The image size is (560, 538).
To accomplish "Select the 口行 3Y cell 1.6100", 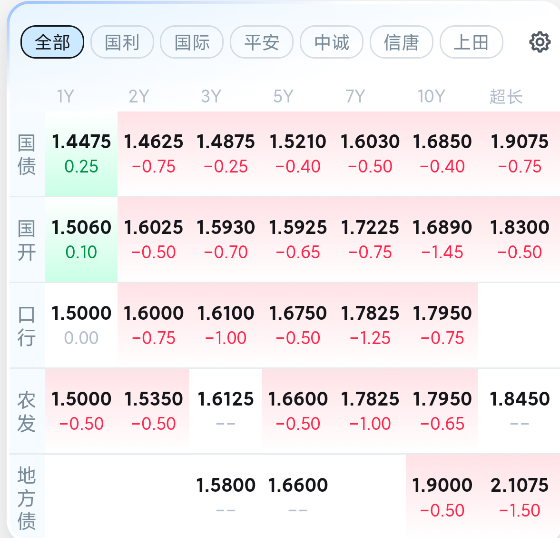I will click(226, 325).
